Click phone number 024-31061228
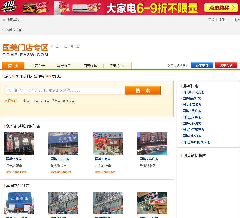The image size is (240, 218). click(16, 172)
